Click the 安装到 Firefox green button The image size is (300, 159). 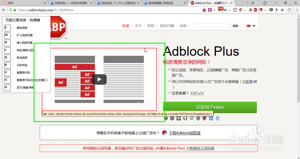(210, 107)
